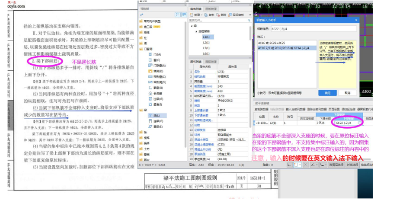Select L3(1) in the component list
The height and width of the screenshot is (199, 409).
coord(206,48)
